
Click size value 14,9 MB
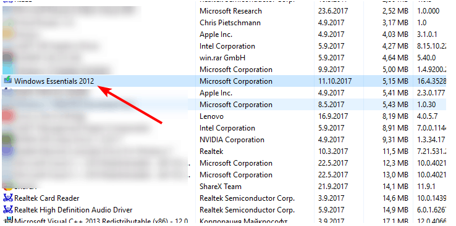point(395,210)
